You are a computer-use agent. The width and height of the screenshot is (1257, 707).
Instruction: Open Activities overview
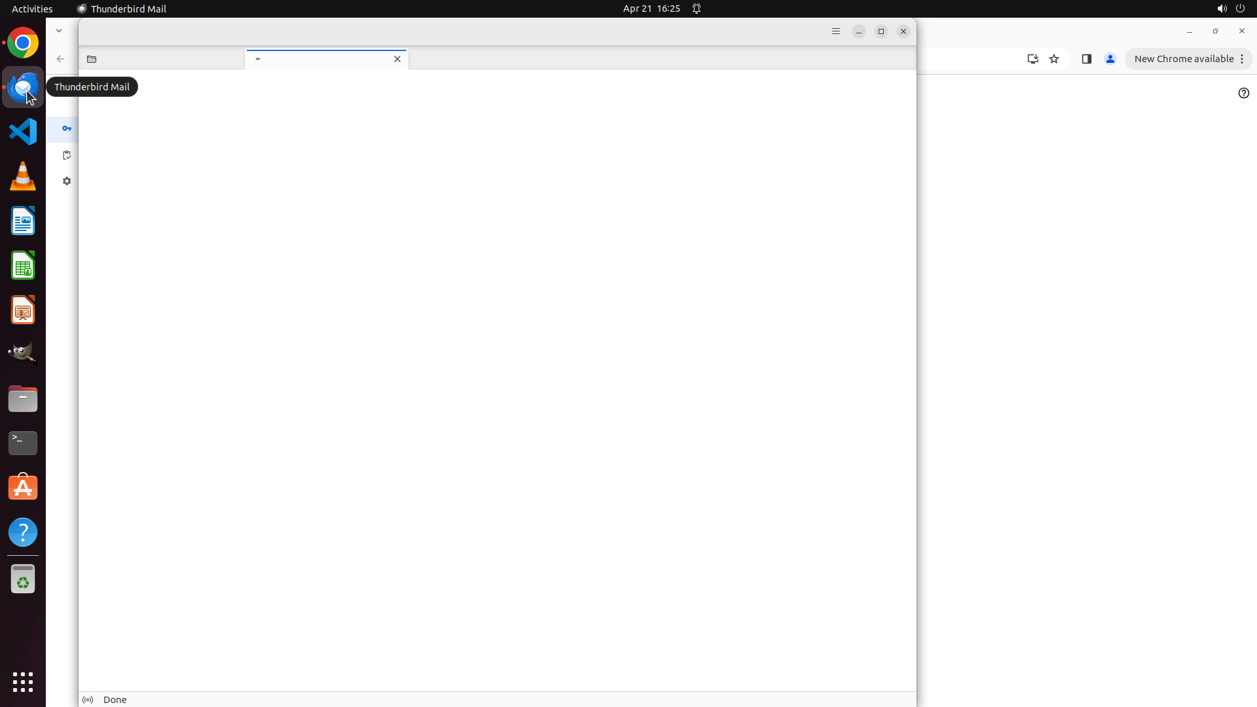coord(32,9)
